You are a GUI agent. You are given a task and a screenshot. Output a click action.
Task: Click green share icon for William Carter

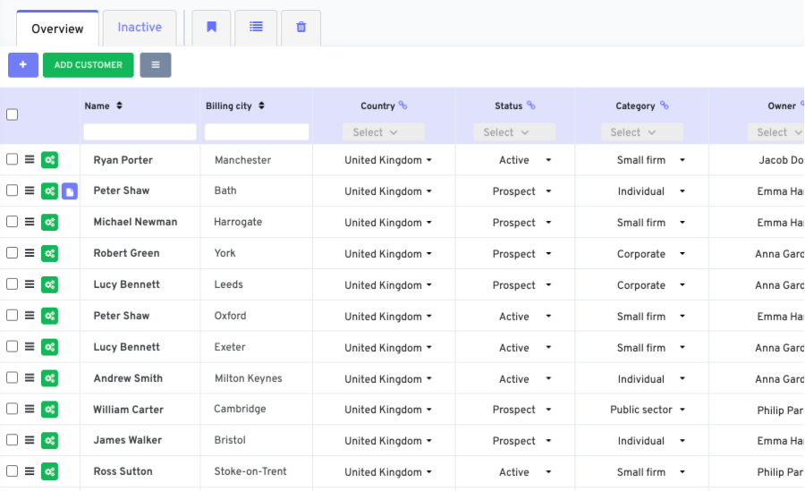(49, 410)
